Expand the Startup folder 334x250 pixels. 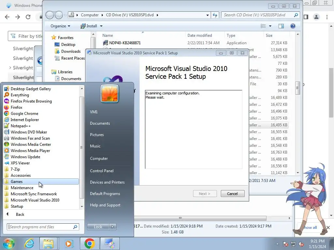(x=17, y=206)
